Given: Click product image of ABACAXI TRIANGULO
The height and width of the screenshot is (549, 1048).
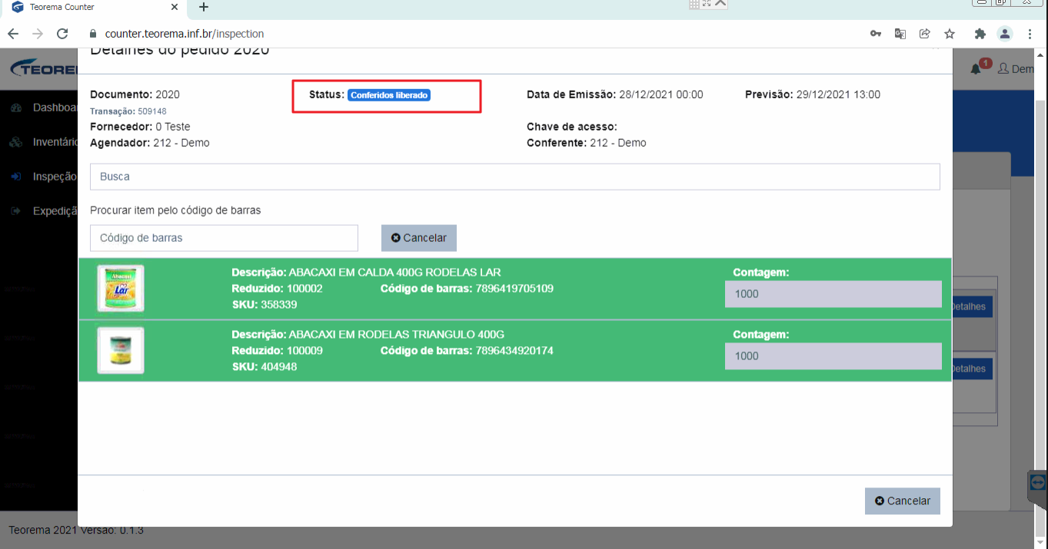Looking at the screenshot, I should click(x=121, y=350).
